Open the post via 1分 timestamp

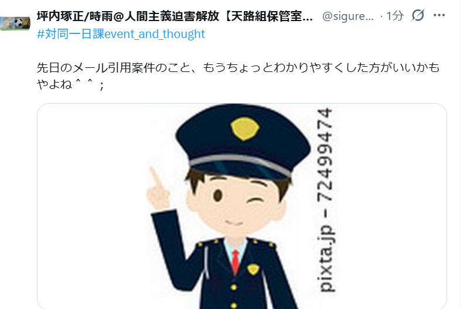tap(395, 16)
